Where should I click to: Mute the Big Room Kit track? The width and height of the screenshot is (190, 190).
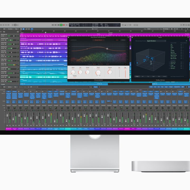pos(2,36)
